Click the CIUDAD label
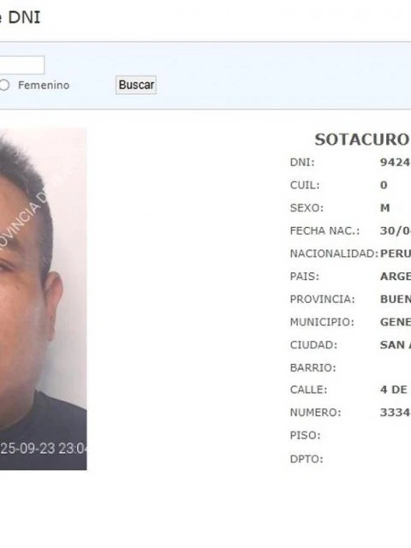 pos(314,345)
